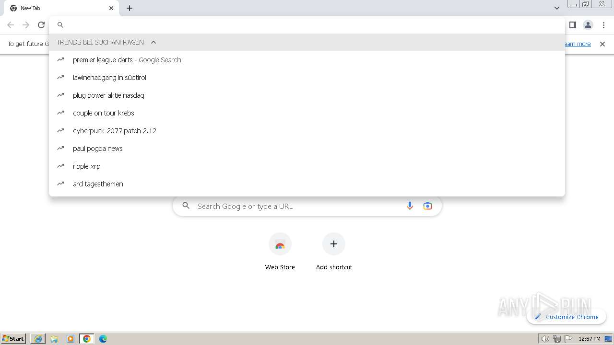Image resolution: width=614 pixels, height=345 pixels.
Task: Click the 12:57 PM clock
Action: click(590, 339)
